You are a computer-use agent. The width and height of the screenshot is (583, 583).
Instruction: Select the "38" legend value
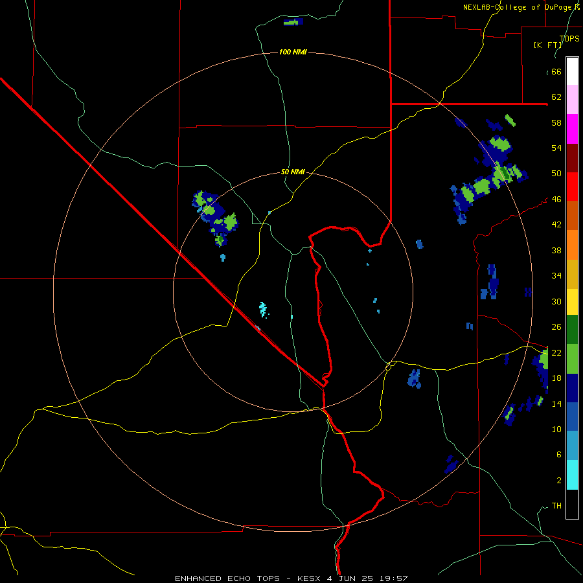[x=556, y=250]
